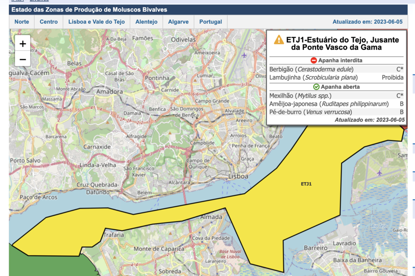The height and width of the screenshot is (276, 415).
Task: Click the airplane icon east of ETJ1
Action: point(380,173)
